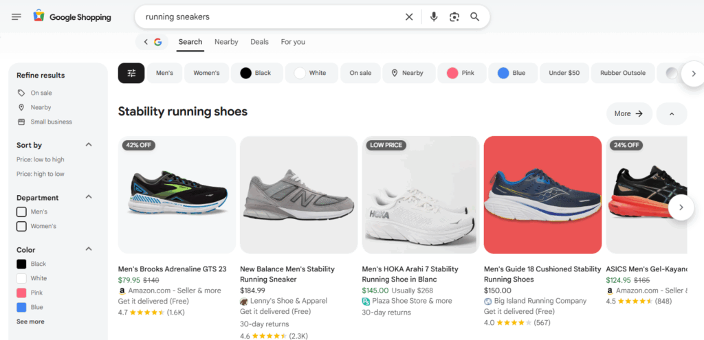Screen dimensions: 704x340
Task: Open New Balance Men's Stability Running Sneaker title
Action: 287,274
